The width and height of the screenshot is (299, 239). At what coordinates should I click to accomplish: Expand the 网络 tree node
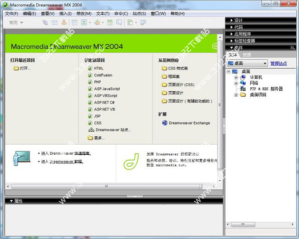click(x=236, y=83)
